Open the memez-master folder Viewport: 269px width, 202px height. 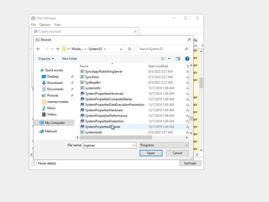[58, 102]
